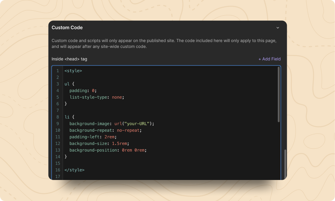The width and height of the screenshot is (335, 201).
Task: Click the + Add Field link
Action: coord(269,59)
